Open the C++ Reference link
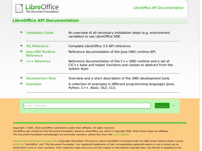This screenshot has height=151, width=202. 38,61
